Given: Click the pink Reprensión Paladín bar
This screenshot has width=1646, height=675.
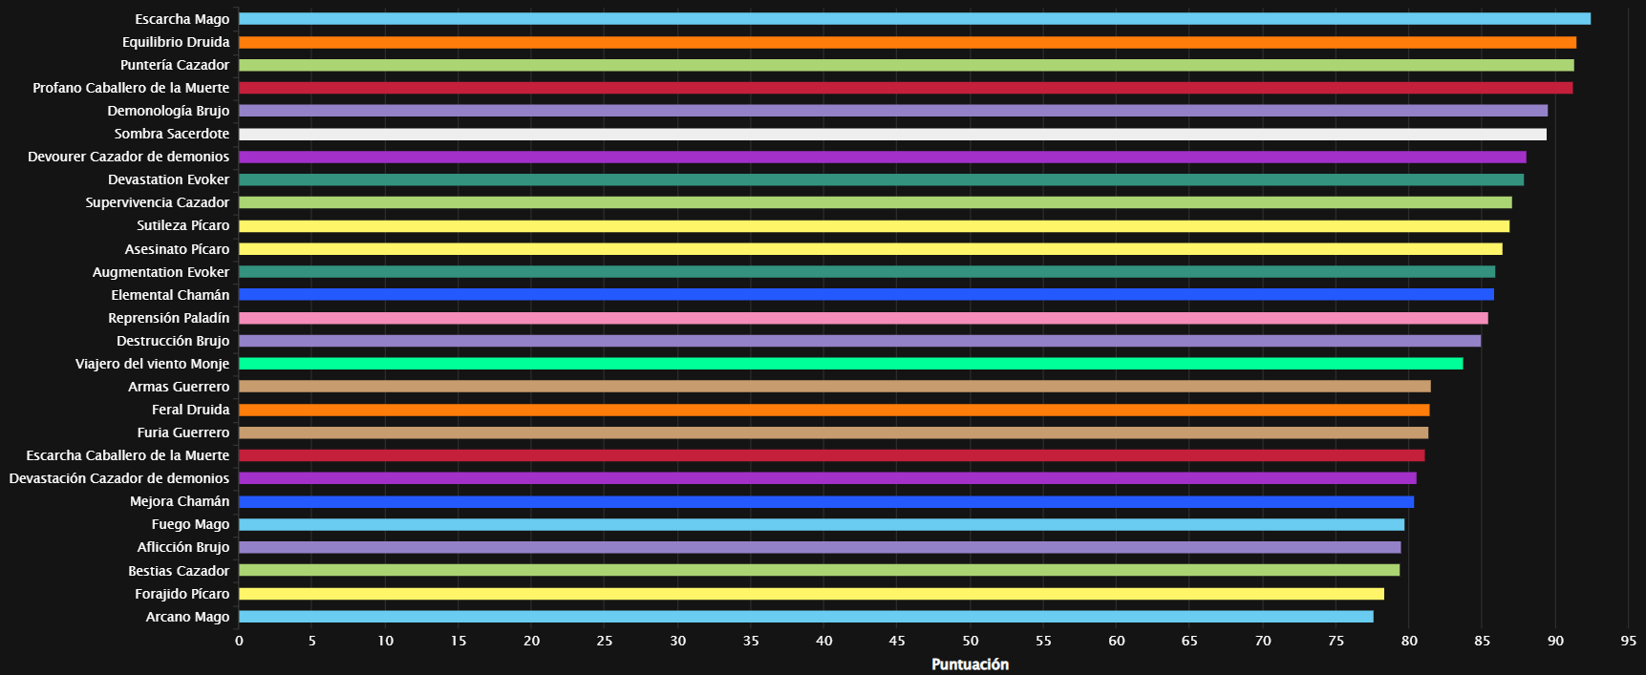Looking at the screenshot, I should coord(863,318).
